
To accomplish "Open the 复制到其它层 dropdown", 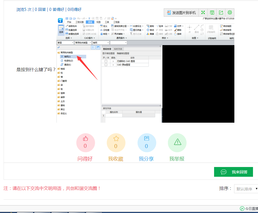I will (120, 26).
